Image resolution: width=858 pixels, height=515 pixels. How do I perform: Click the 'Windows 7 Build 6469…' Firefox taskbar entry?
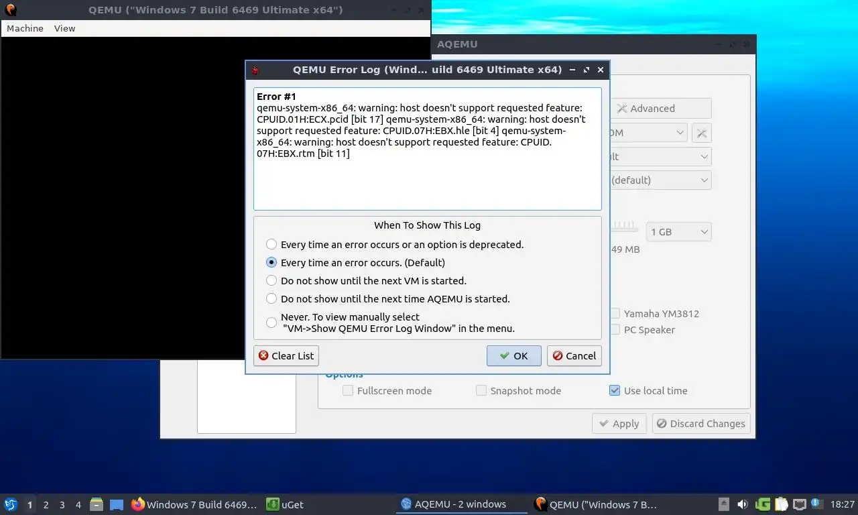click(x=194, y=504)
